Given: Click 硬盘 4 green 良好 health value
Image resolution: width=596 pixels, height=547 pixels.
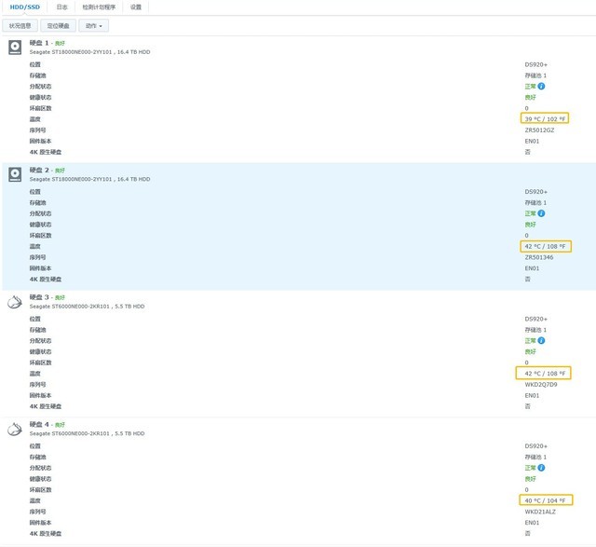Looking at the screenshot, I should click(530, 479).
